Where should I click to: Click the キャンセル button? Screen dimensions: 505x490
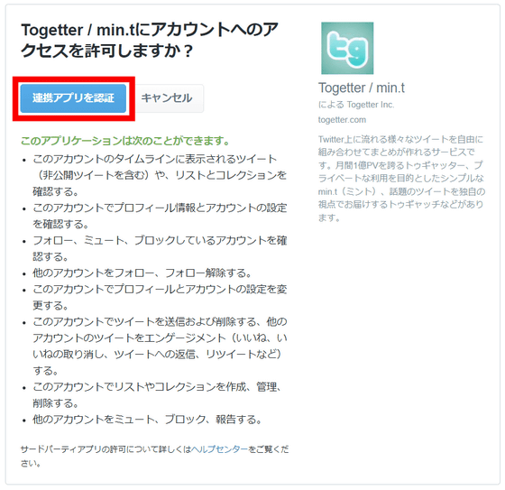coord(167,98)
